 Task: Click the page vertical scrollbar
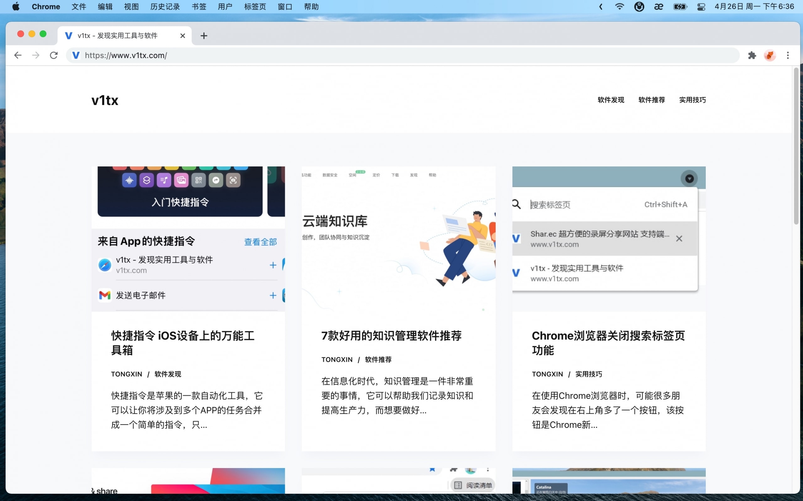click(x=796, y=146)
